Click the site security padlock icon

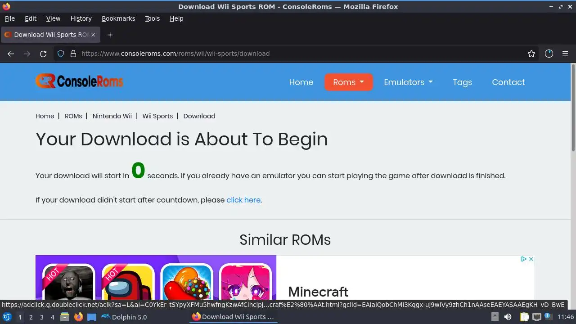73,54
